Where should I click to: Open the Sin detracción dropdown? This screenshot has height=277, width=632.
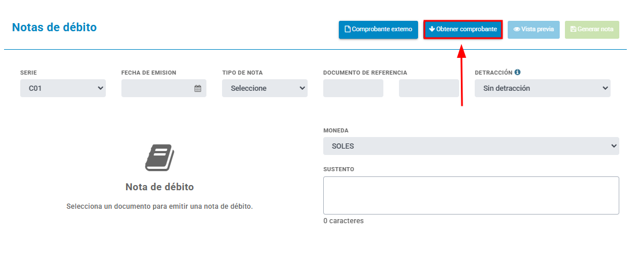(542, 88)
